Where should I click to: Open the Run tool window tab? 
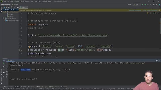click(17, 87)
